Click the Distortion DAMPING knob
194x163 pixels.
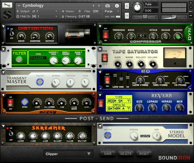(x=35, y=36)
